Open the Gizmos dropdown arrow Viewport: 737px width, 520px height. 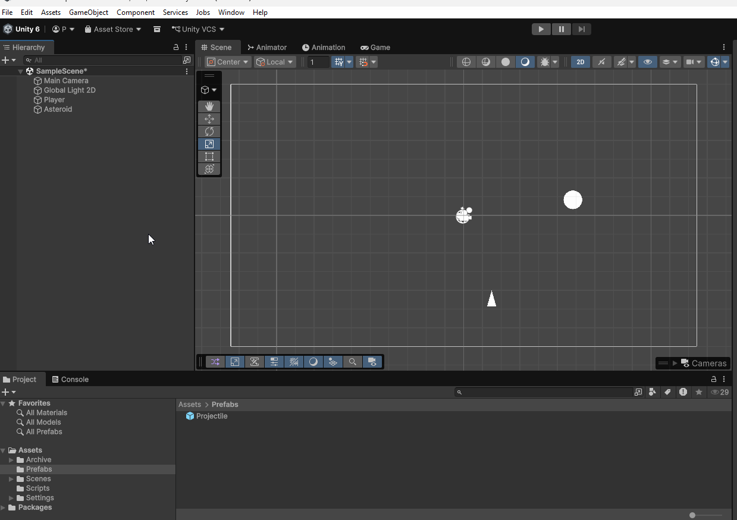click(x=725, y=62)
